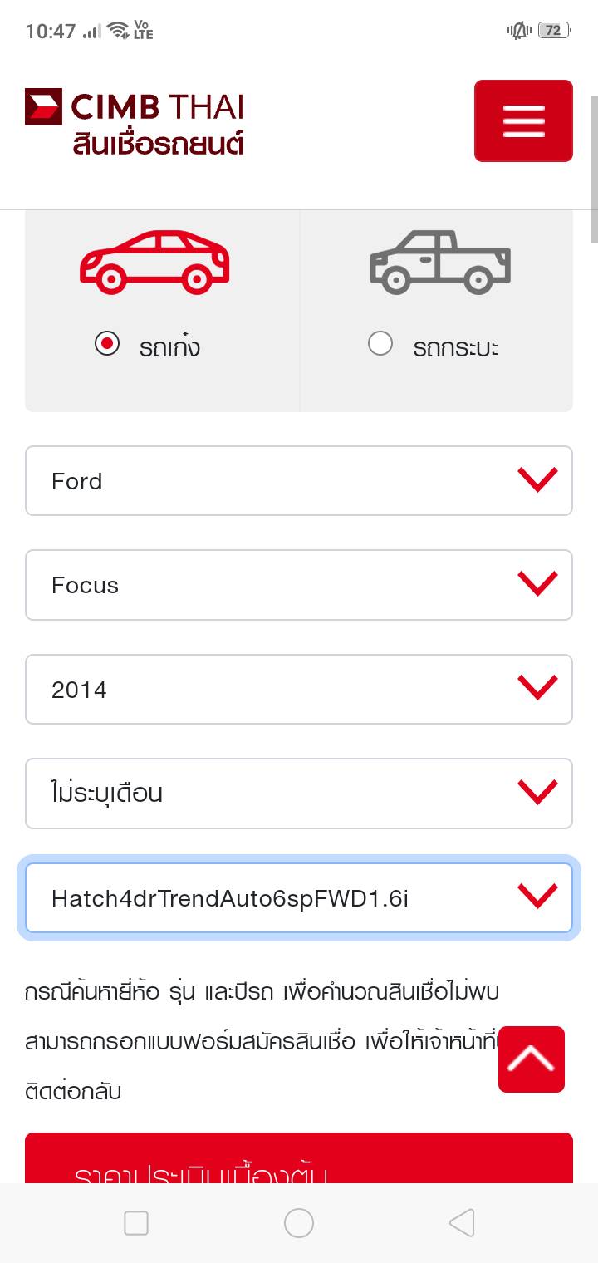Tap the scroll-to-top arrow button

[x=531, y=1059]
